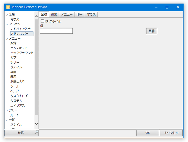This screenshot has height=142, width=188.
Task: Select バックグラウンド in the tree
Action: click(x=22, y=53)
